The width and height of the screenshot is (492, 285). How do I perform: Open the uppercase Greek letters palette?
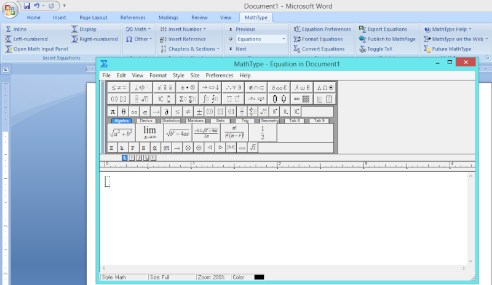pos(325,87)
